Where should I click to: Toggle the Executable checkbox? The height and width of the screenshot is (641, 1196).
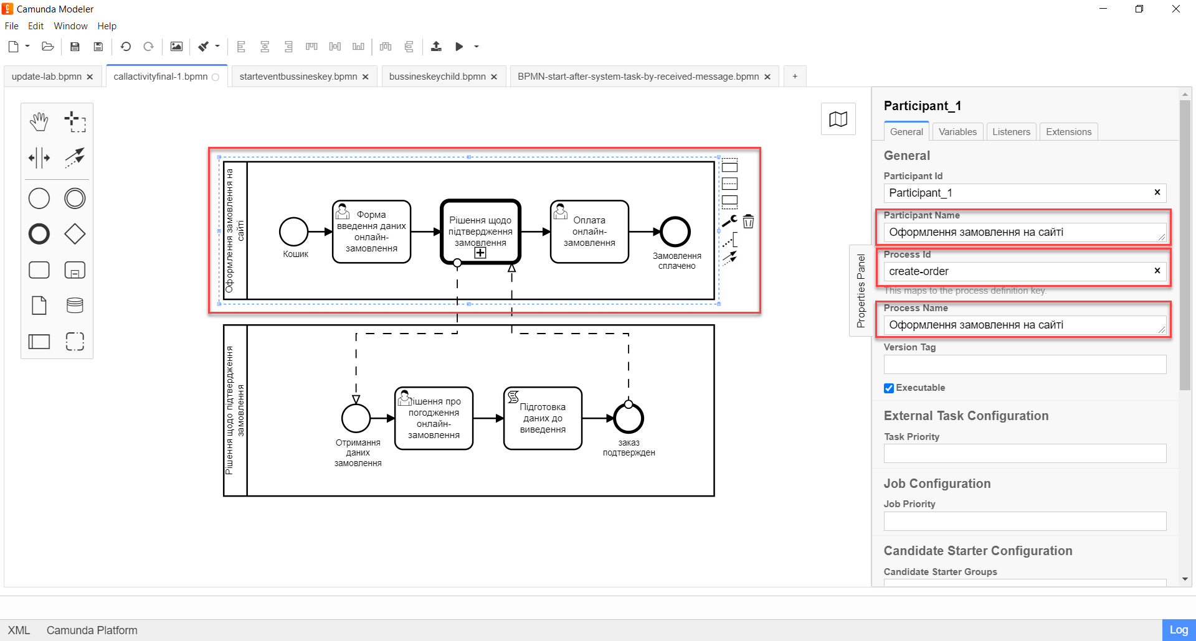click(x=889, y=388)
